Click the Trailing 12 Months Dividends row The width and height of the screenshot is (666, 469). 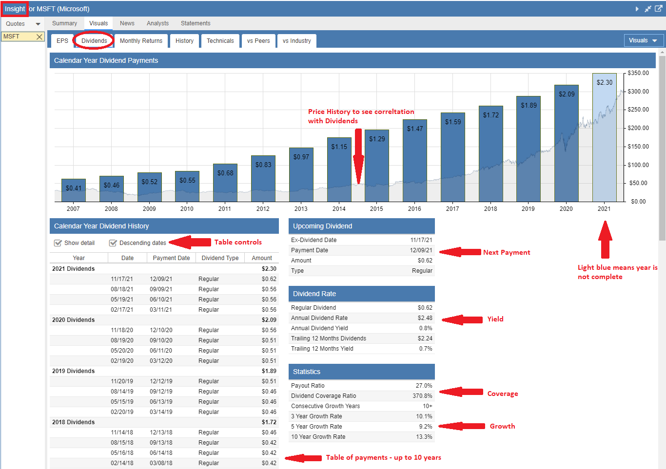[x=362, y=338]
